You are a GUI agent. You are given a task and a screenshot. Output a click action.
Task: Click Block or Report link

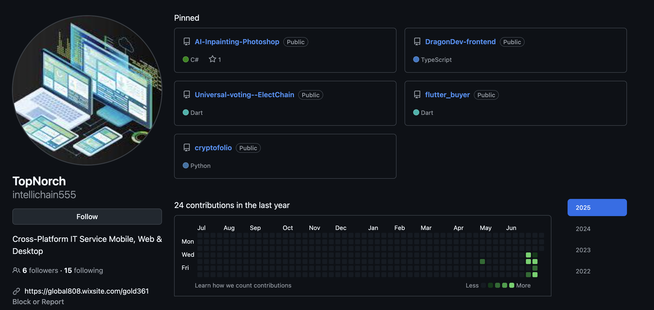38,302
